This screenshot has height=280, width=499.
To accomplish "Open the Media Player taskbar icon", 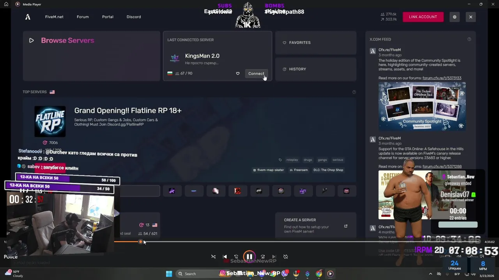I will pyautogui.click(x=330, y=274).
